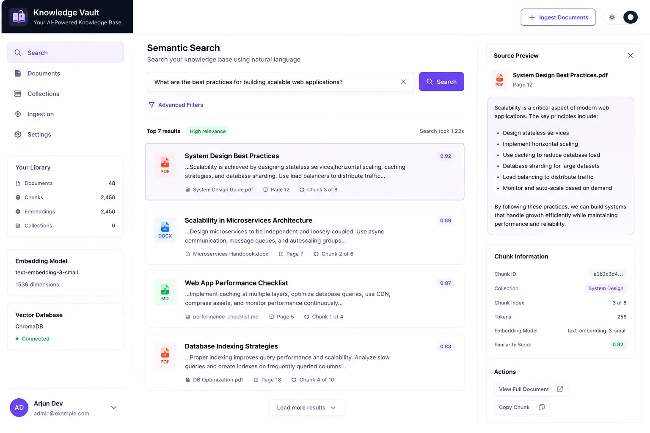
Task: Open Collections in the sidebar navigation
Action: click(66, 93)
